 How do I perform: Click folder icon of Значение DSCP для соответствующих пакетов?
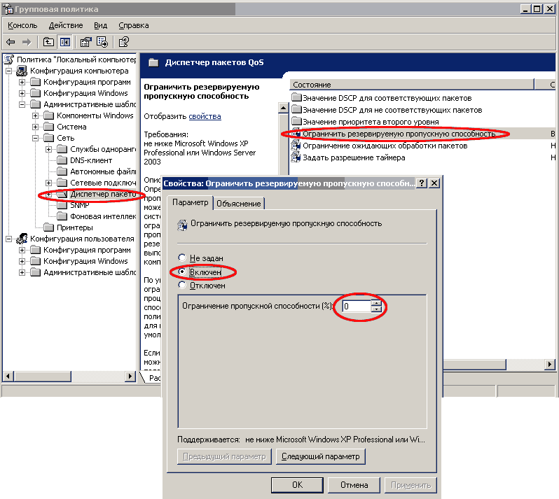click(x=296, y=97)
